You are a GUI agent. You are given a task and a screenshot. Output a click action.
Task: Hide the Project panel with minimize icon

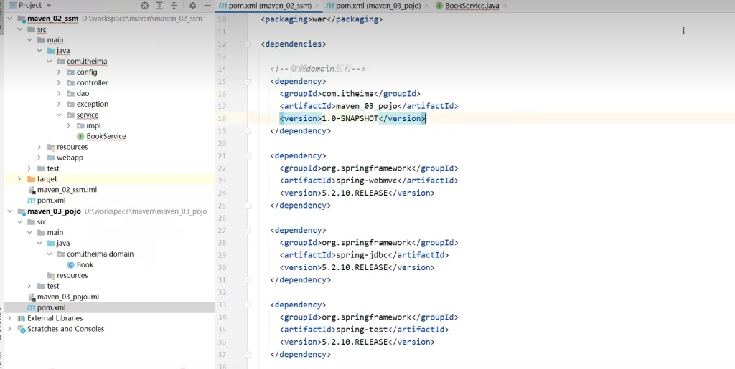pyautogui.click(x=206, y=5)
